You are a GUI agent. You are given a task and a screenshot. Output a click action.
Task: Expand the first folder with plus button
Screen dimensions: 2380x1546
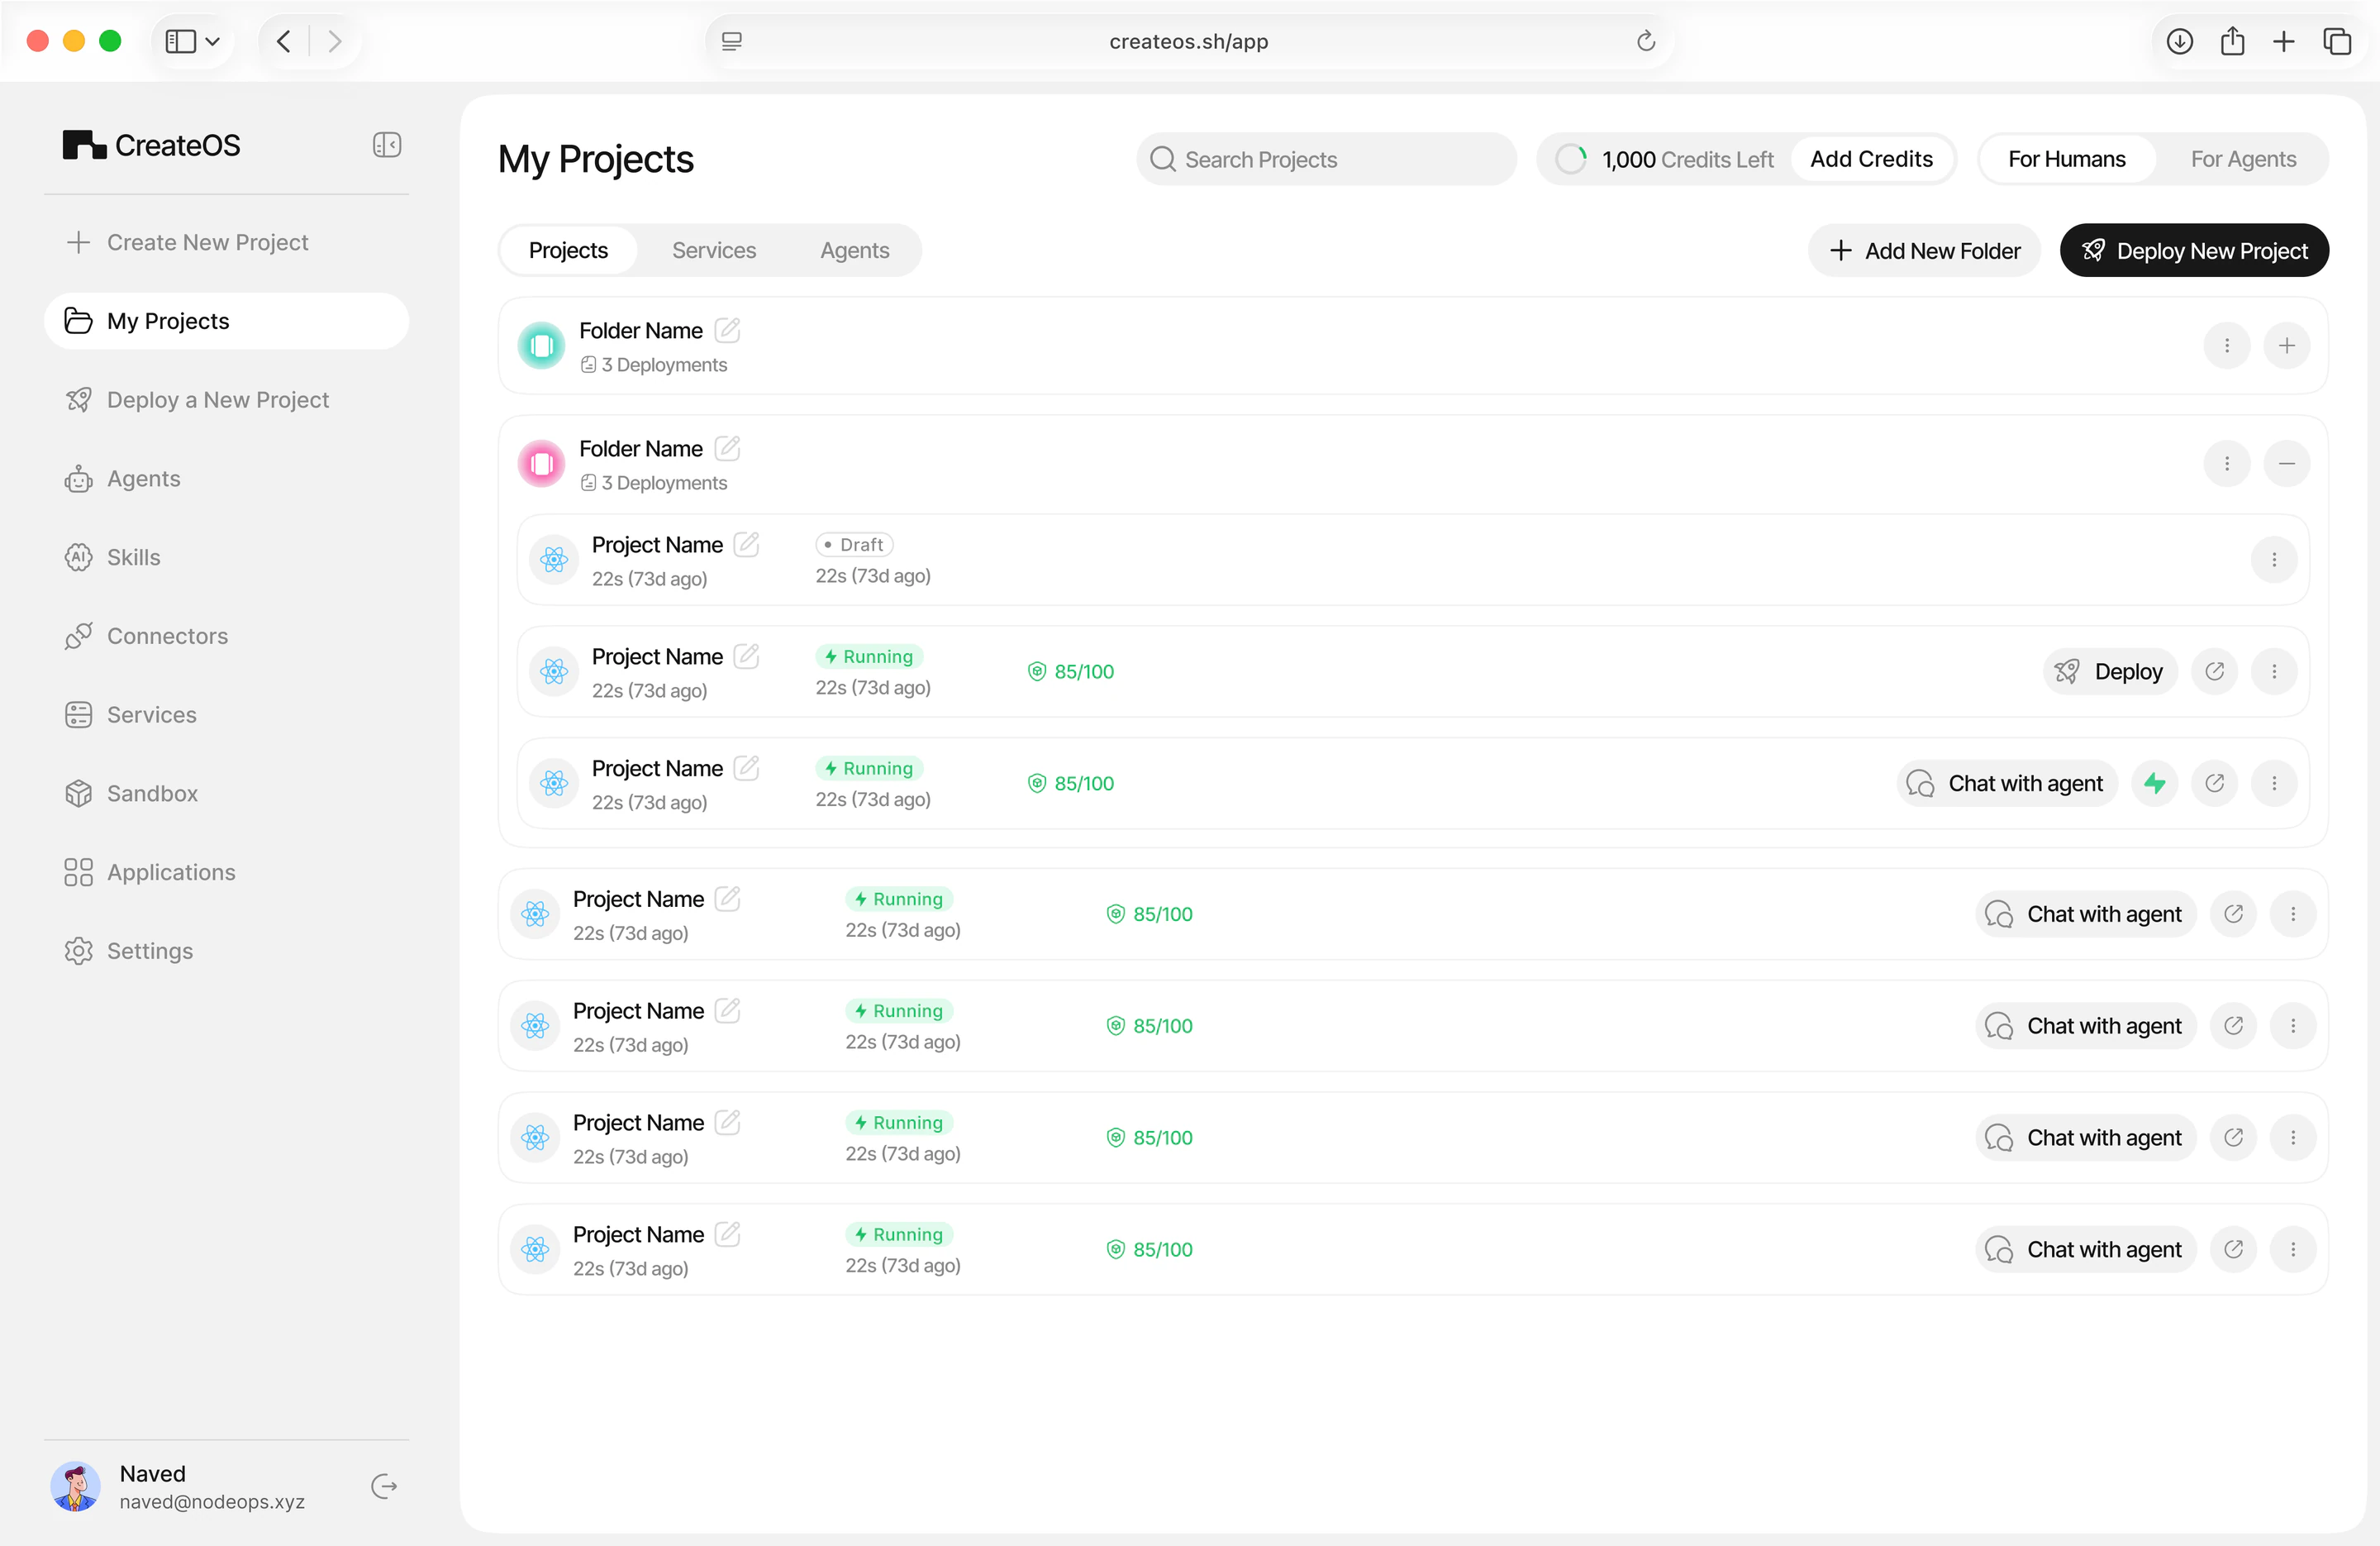2287,346
